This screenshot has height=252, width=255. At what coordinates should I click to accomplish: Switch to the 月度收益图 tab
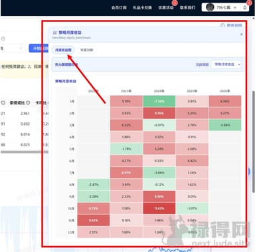click(x=63, y=50)
